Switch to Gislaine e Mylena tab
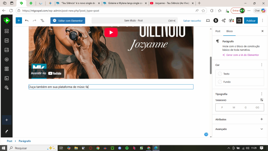 [125, 3]
